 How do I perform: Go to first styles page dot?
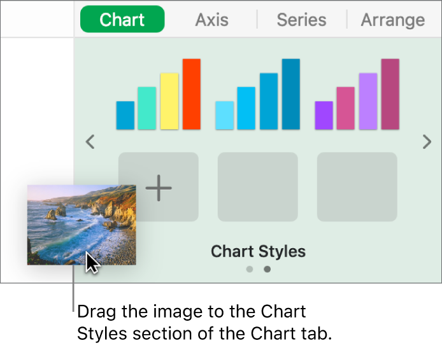(x=250, y=269)
